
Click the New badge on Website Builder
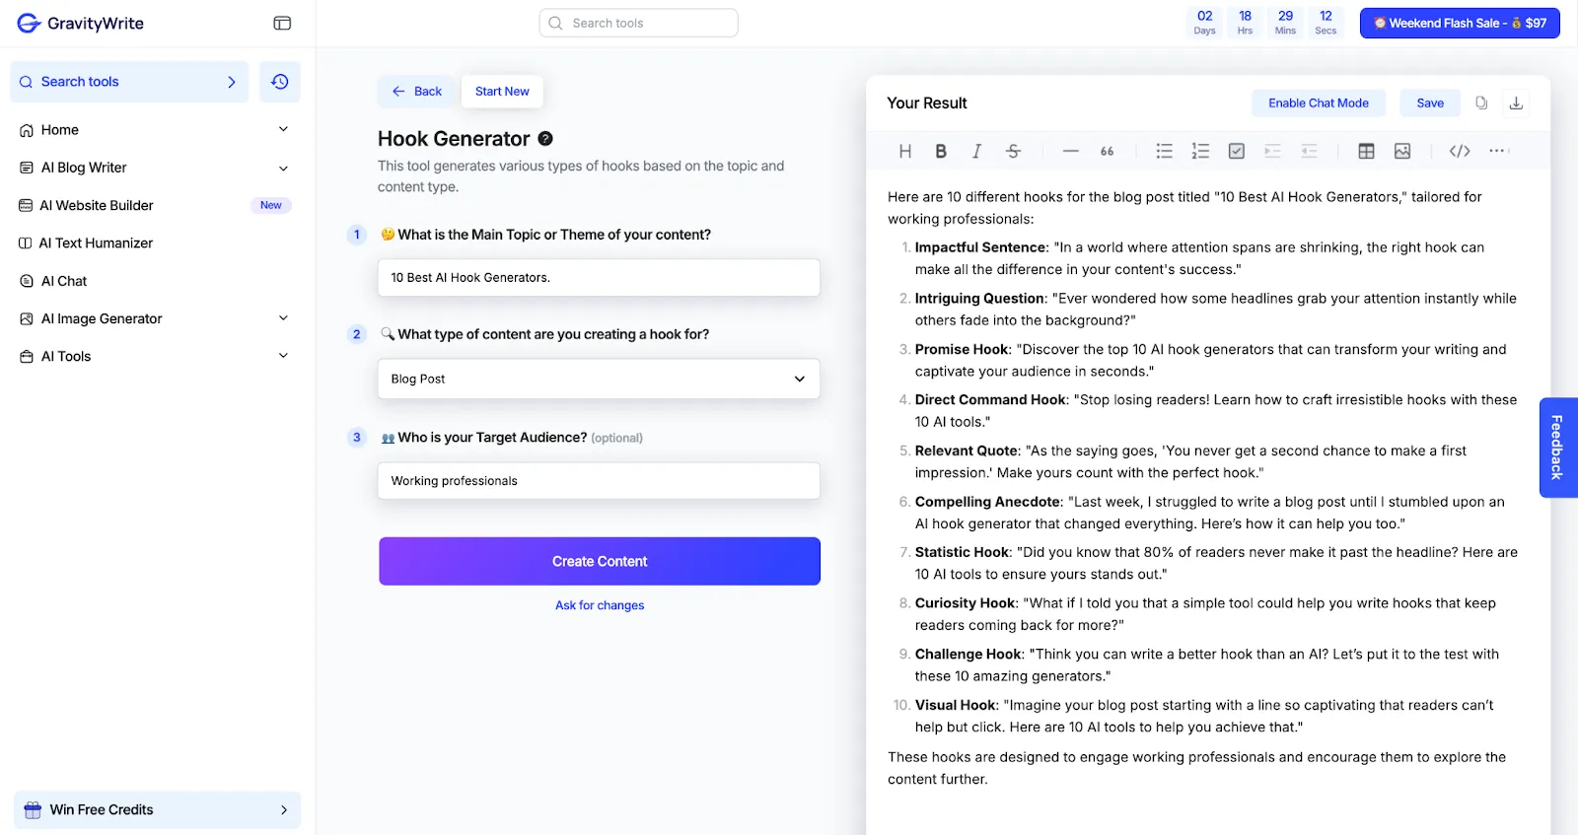pyautogui.click(x=271, y=205)
